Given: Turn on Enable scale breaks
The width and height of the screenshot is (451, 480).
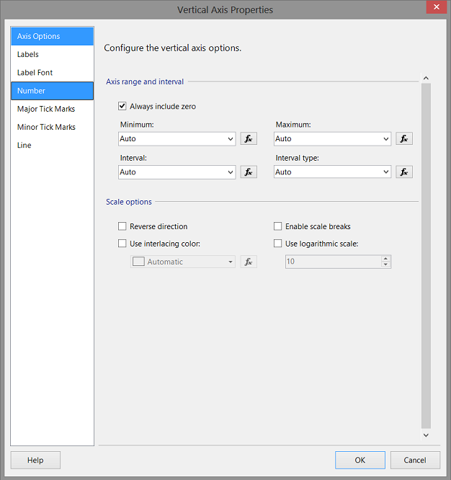Looking at the screenshot, I should [x=278, y=226].
